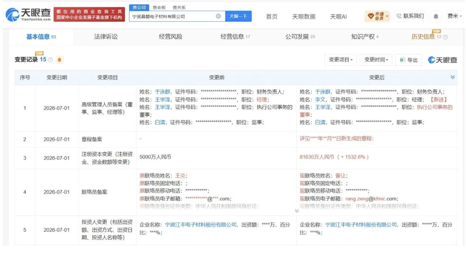Open 宁波江丰电子材料股份有限公司 link in 变更后
Screen dimensions: 466x253
coord(361,225)
